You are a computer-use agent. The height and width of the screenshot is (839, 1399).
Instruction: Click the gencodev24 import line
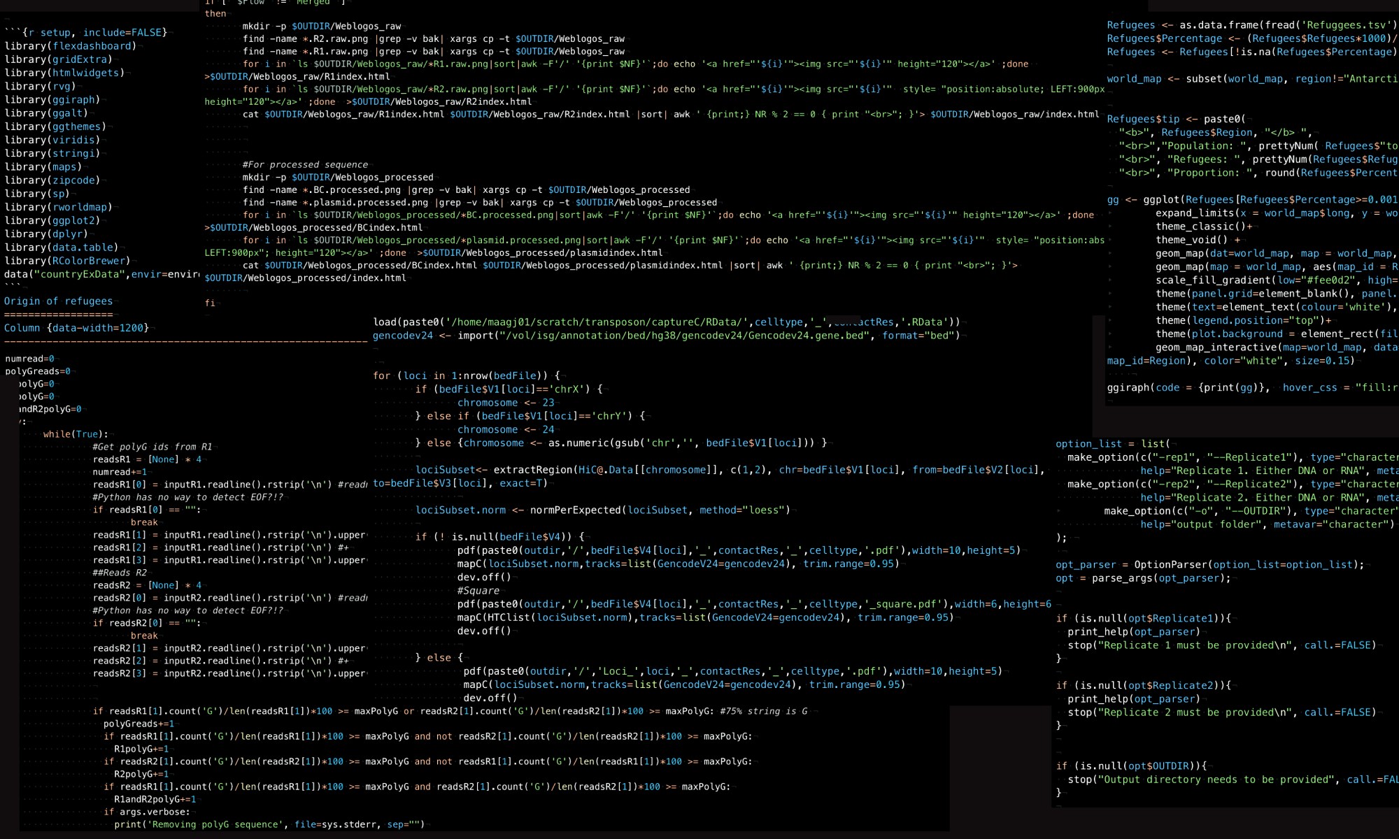point(665,336)
